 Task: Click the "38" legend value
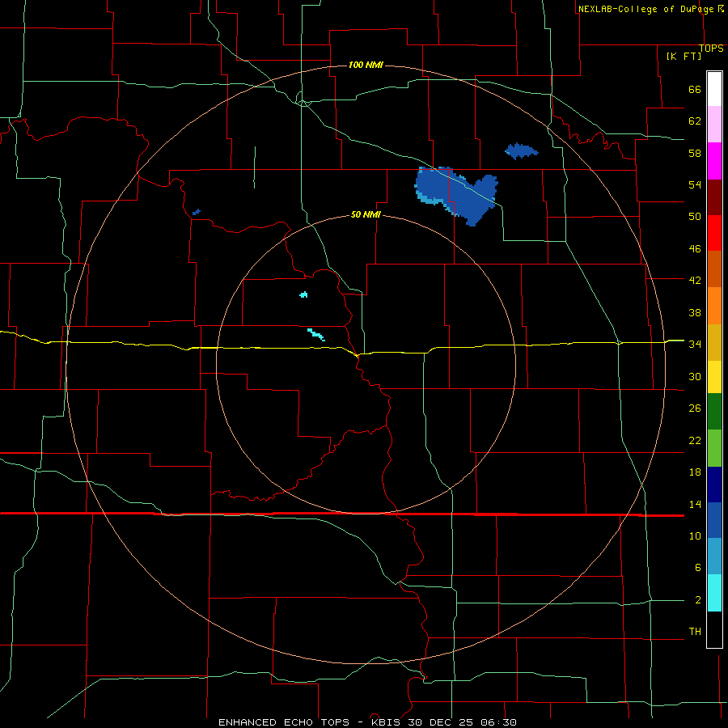[x=695, y=312]
